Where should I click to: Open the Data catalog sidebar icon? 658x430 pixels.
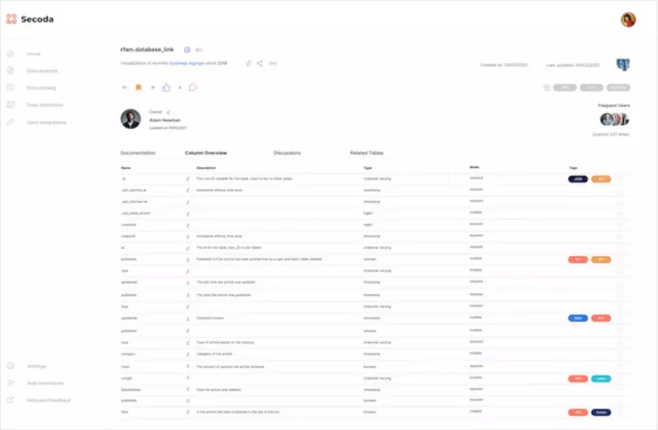10,87
